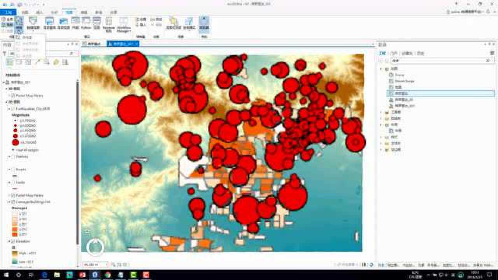Expand the Toolboxes (工具箱) node in Catalog
This screenshot has height=280, width=498.
click(381, 112)
